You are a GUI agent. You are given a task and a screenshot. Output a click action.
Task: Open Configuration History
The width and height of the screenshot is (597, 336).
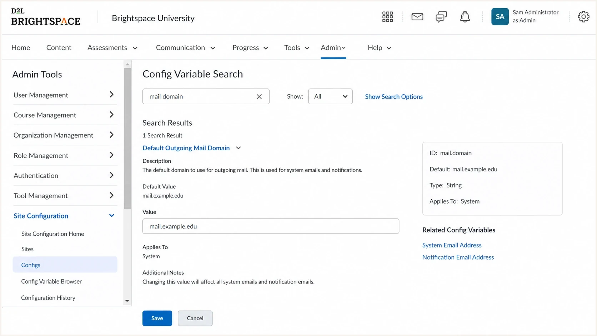pos(48,298)
